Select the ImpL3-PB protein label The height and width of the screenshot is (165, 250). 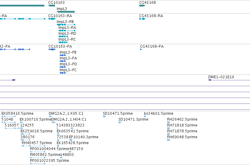pyautogui.click(x=68, y=52)
